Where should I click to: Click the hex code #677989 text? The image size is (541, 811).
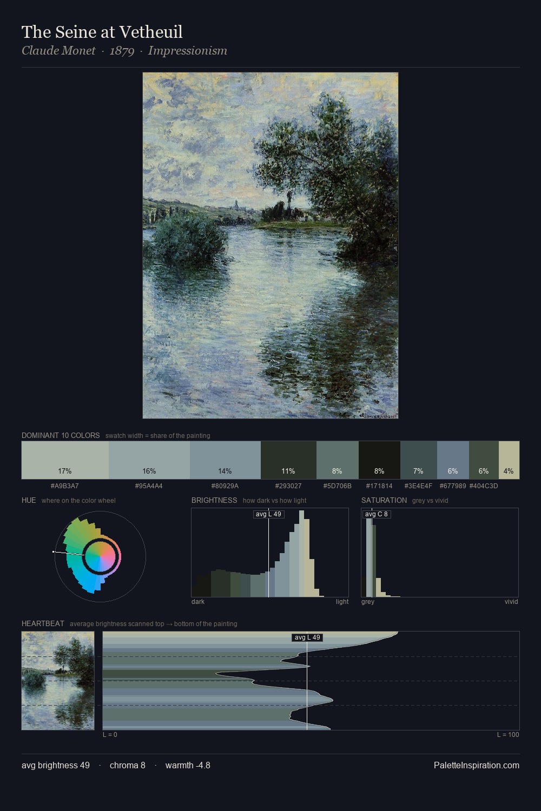pos(453,486)
